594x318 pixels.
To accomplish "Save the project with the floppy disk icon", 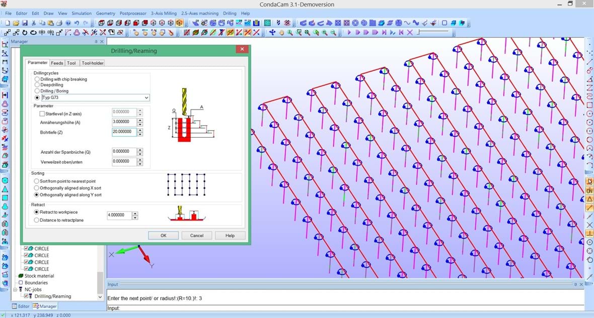I will tap(25, 23).
